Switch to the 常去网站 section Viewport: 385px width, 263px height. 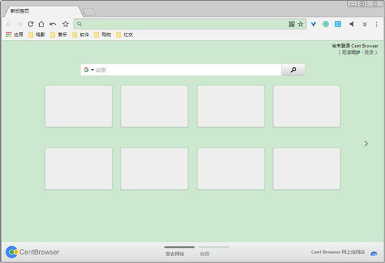(x=175, y=254)
